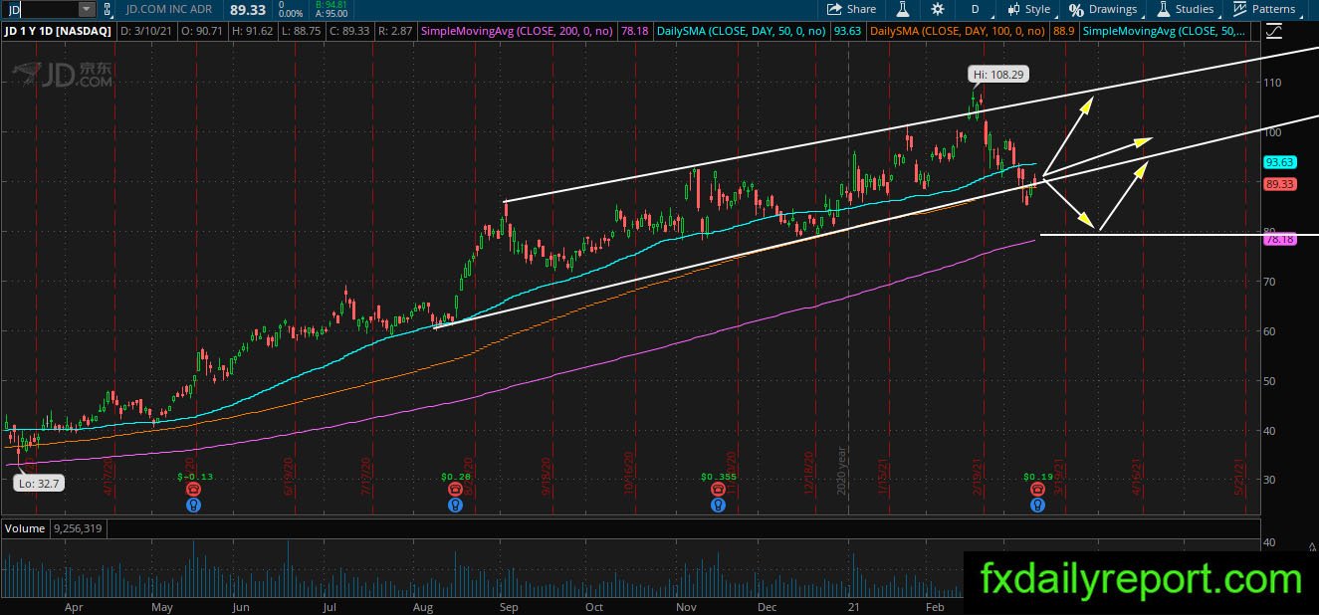Click the D time frame button
This screenshot has height=615, width=1319.
coord(976,9)
